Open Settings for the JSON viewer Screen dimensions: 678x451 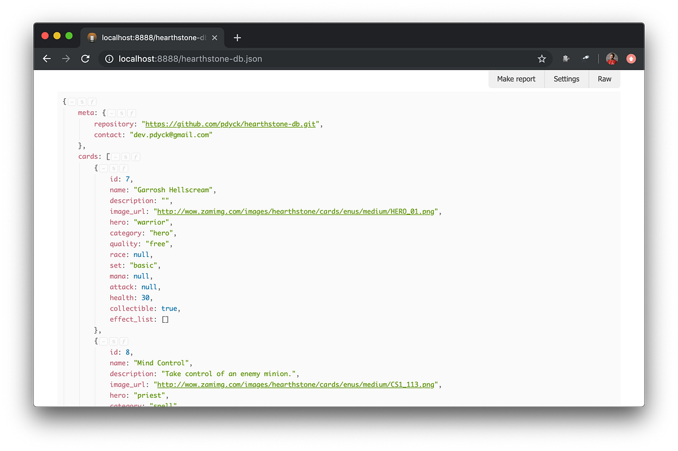tap(566, 78)
